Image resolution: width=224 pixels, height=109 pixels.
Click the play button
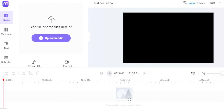[109, 73]
